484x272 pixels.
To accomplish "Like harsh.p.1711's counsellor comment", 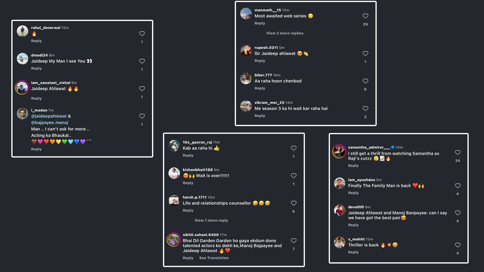I will [x=294, y=203].
